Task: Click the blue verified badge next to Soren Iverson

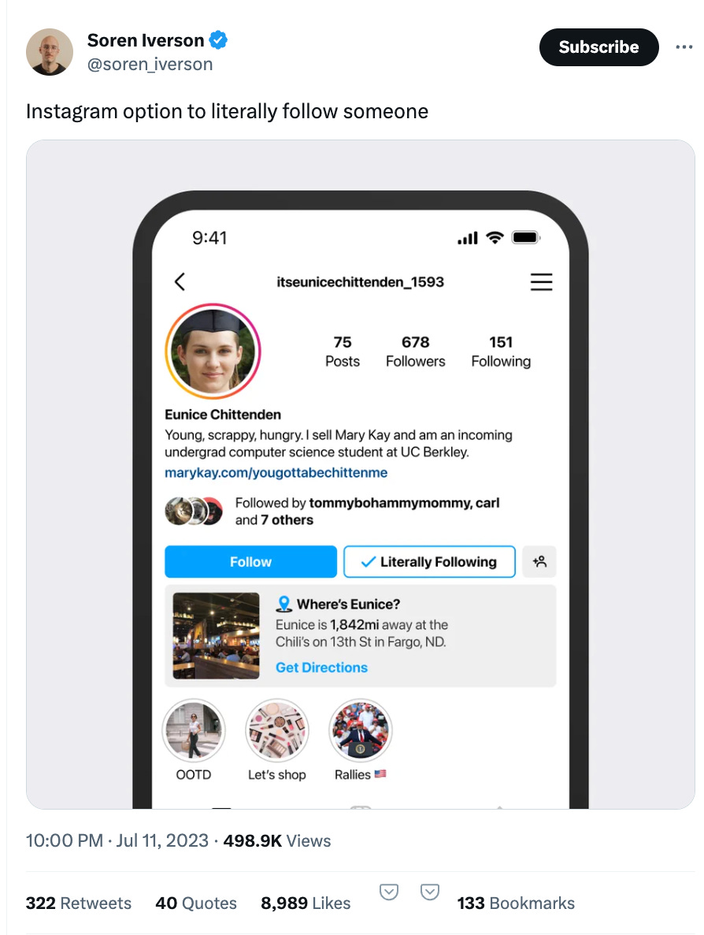Action: point(219,40)
